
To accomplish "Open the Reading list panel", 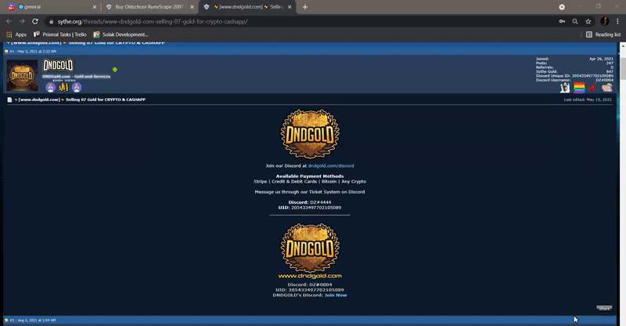I will pyautogui.click(x=603, y=34).
